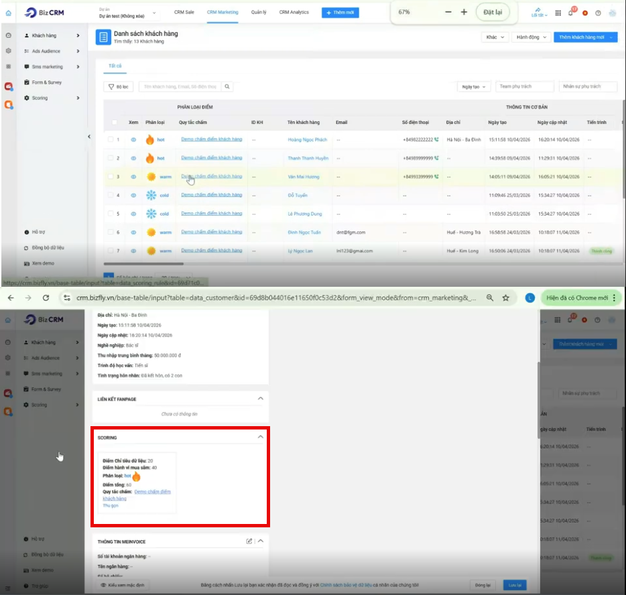The height and width of the screenshot is (595, 626).
Task: Collapse the Liên kết Fanpage section
Action: [260, 398]
